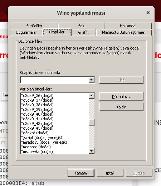Image resolution: width=161 pixels, height=186 pixels.
Task: Click the list icon behind the dialog
Action: pyautogui.click(x=5, y=96)
